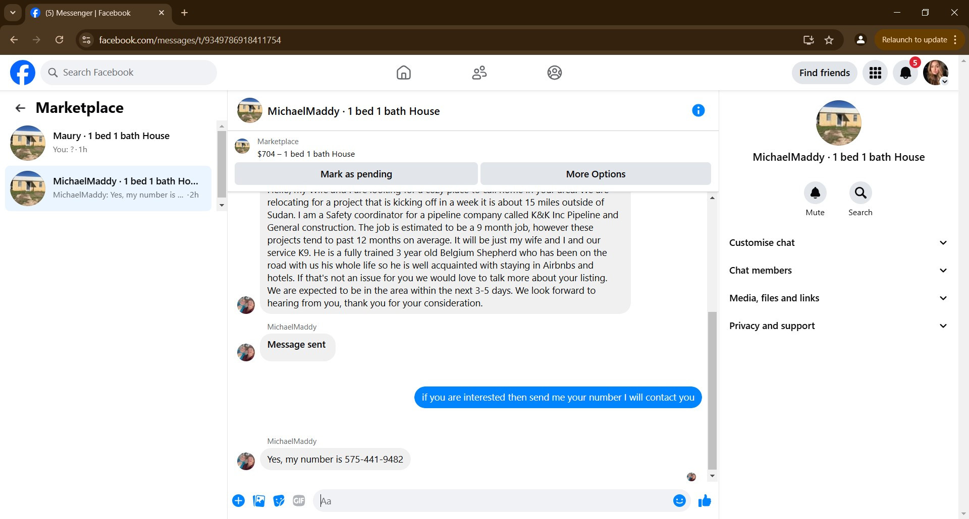Click the long relocation message bubble
This screenshot has height=519, width=969.
445,252
